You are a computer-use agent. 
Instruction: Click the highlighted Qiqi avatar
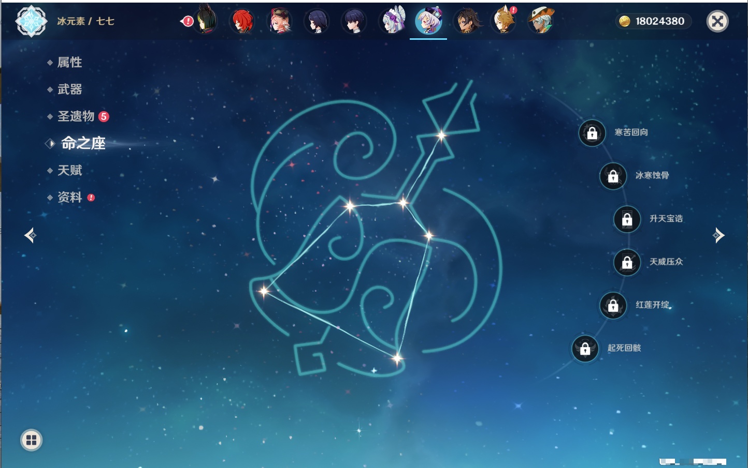click(x=429, y=21)
